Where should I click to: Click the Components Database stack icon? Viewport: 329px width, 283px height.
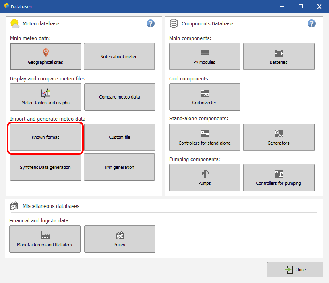tap(174, 23)
